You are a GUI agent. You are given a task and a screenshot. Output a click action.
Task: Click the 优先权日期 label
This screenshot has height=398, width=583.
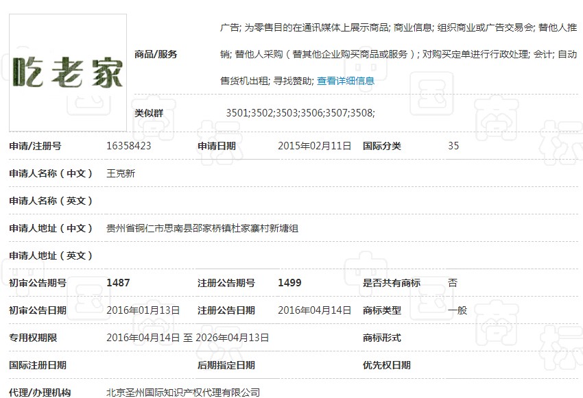click(387, 365)
